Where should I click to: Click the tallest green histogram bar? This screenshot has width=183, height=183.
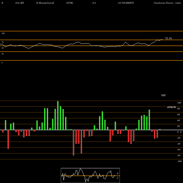58,115
